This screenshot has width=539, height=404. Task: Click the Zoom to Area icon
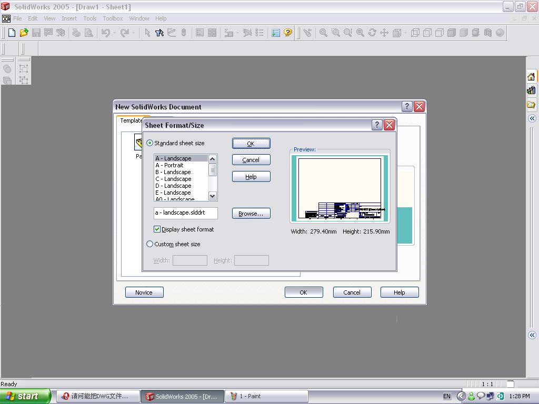[x=335, y=33]
